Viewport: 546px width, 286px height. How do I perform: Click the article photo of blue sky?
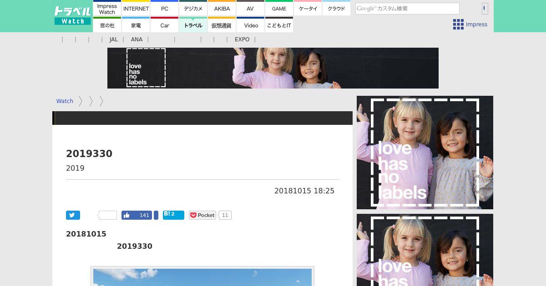pos(202,276)
